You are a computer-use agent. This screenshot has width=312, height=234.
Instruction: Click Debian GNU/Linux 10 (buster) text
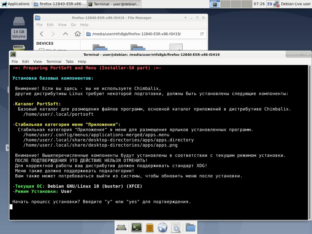click(x=85, y=186)
